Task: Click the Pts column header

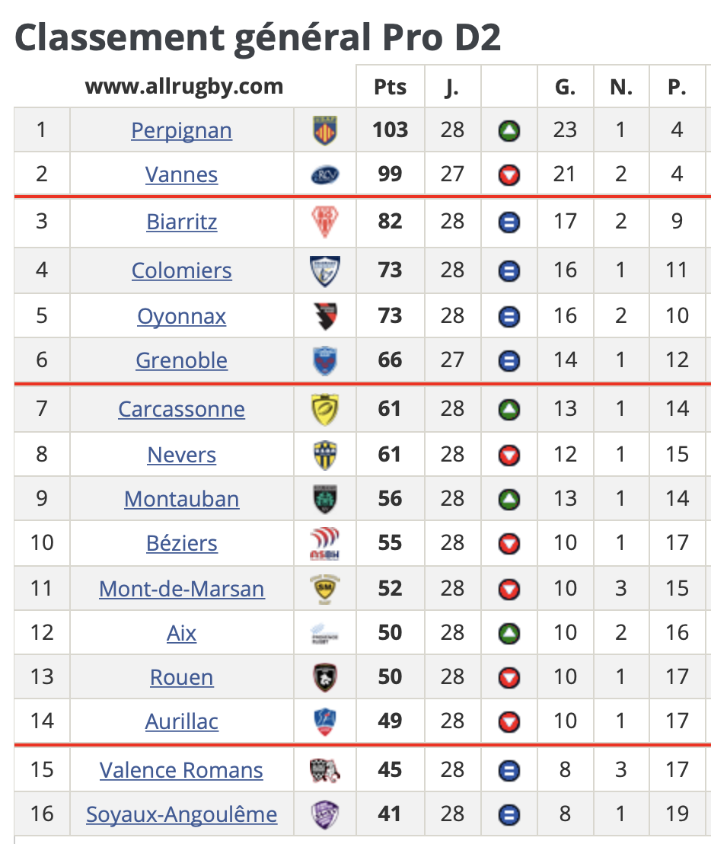Action: tap(391, 87)
